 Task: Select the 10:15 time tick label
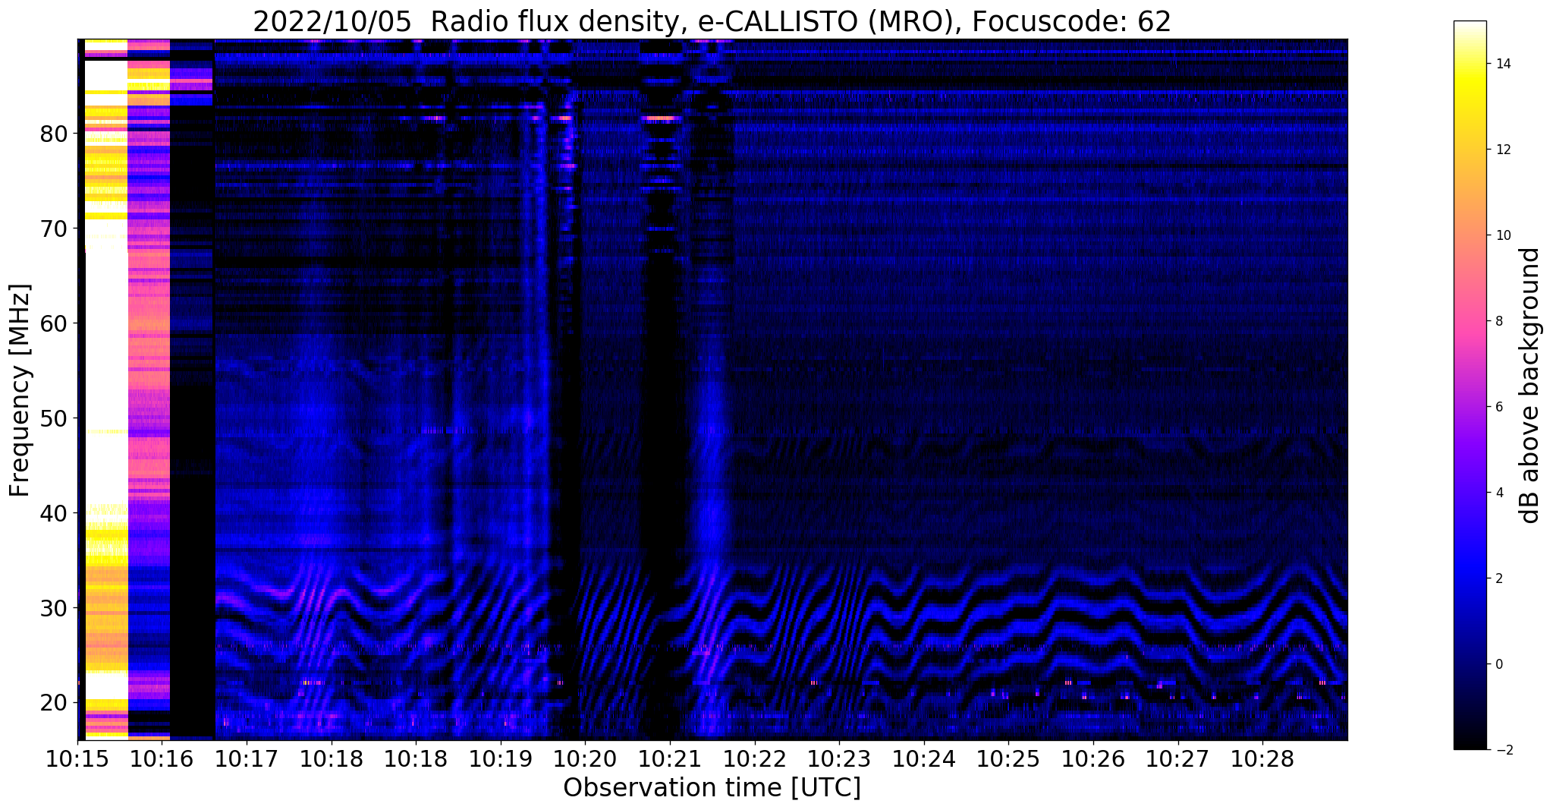tap(77, 759)
